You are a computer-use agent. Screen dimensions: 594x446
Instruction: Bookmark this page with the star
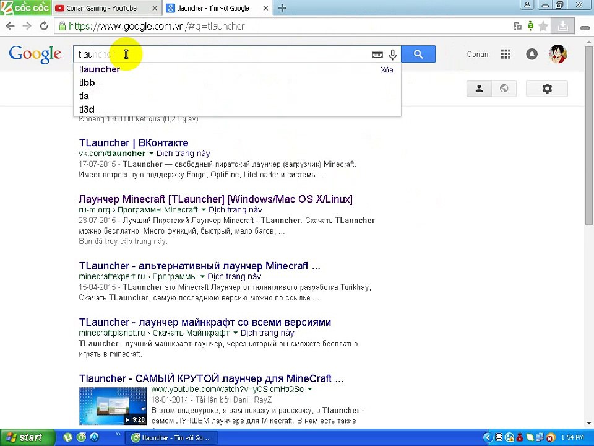click(x=543, y=26)
